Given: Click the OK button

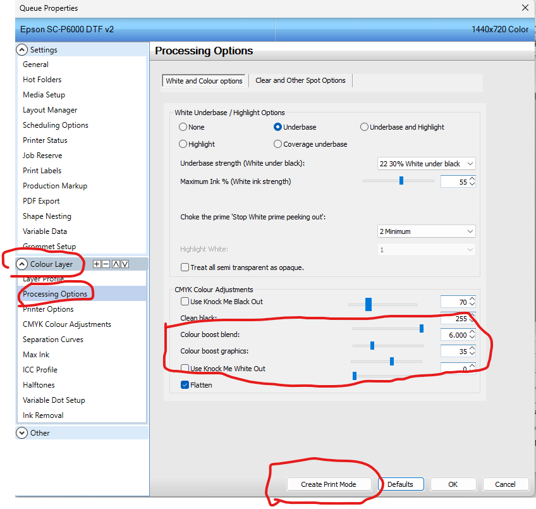Looking at the screenshot, I should [x=453, y=484].
